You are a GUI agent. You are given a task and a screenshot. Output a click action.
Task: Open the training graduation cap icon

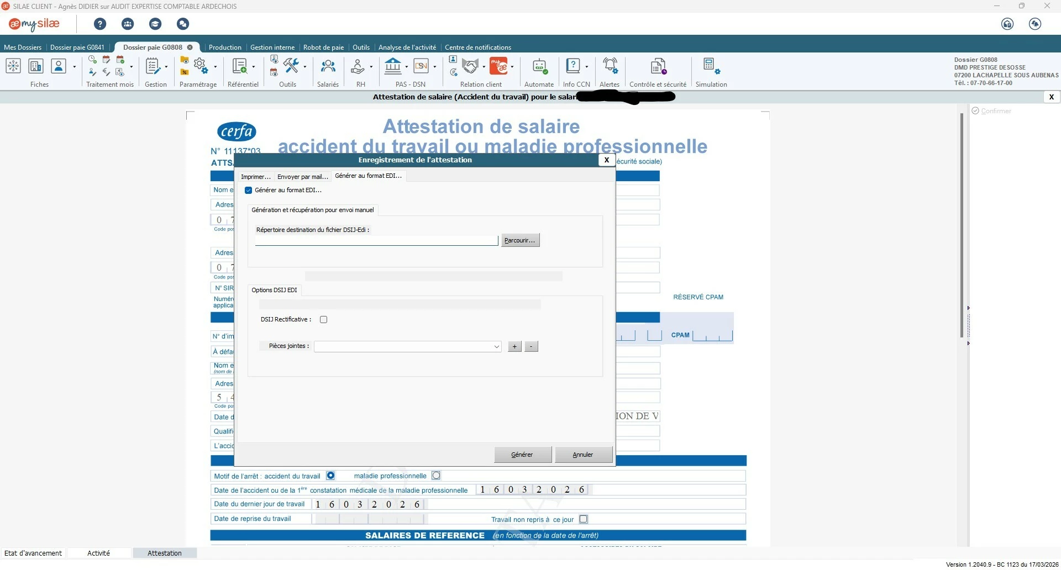155,24
